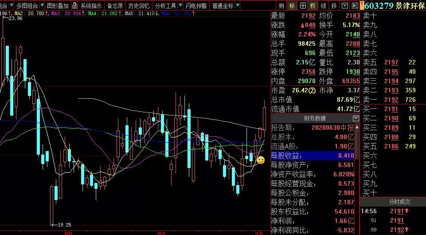This screenshot has width=426, height=235.
Task: Open the 图形叠加 menu
Action: pyautogui.click(x=58, y=6)
